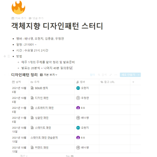Click the 참고 URL column header
Screen dimensions: 157x157
pyautogui.click(x=114, y=82)
